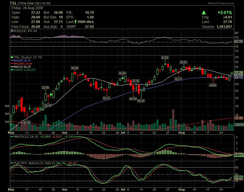Click the MA(50) 26.33 legend entry
This screenshot has width=244, height=192.
22,61
